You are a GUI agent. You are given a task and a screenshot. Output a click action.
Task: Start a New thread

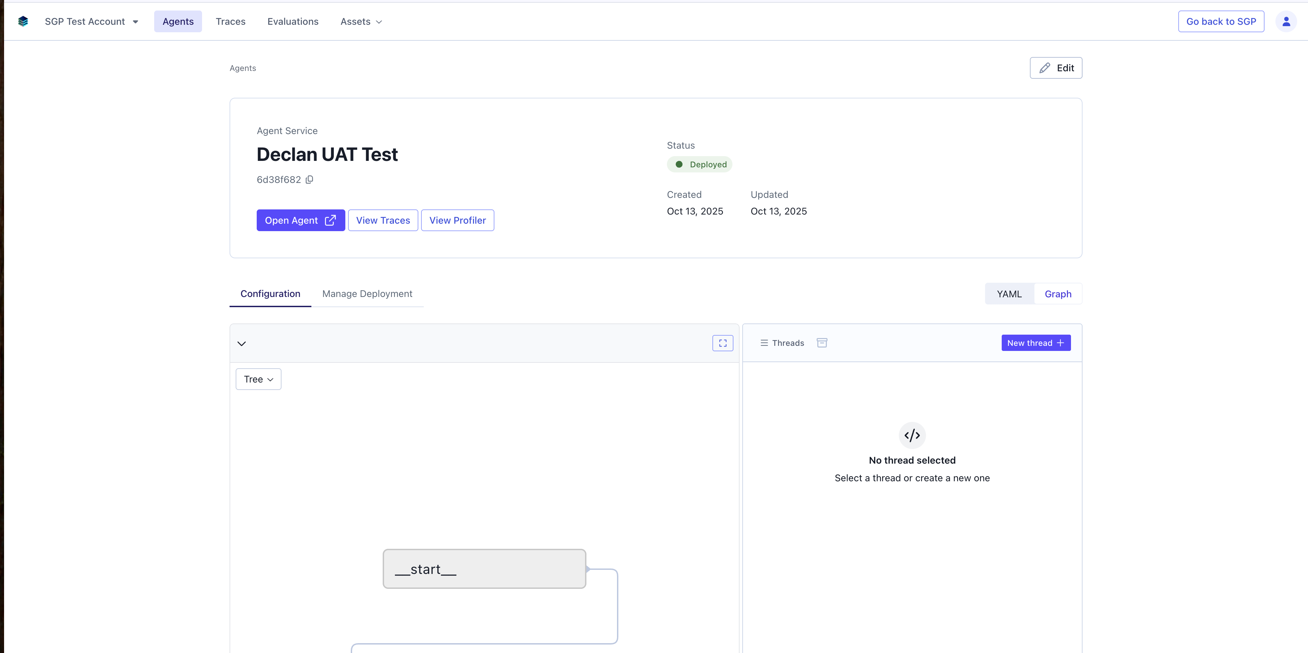click(1035, 343)
